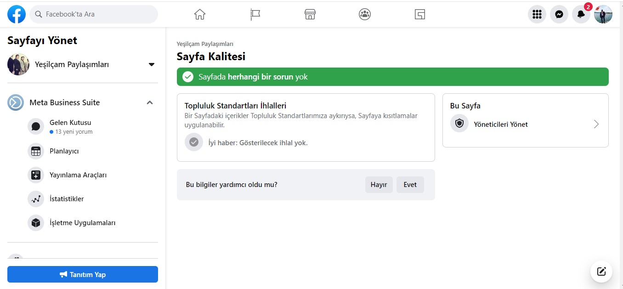
Task: Open the Messenger icon
Action: click(x=559, y=14)
